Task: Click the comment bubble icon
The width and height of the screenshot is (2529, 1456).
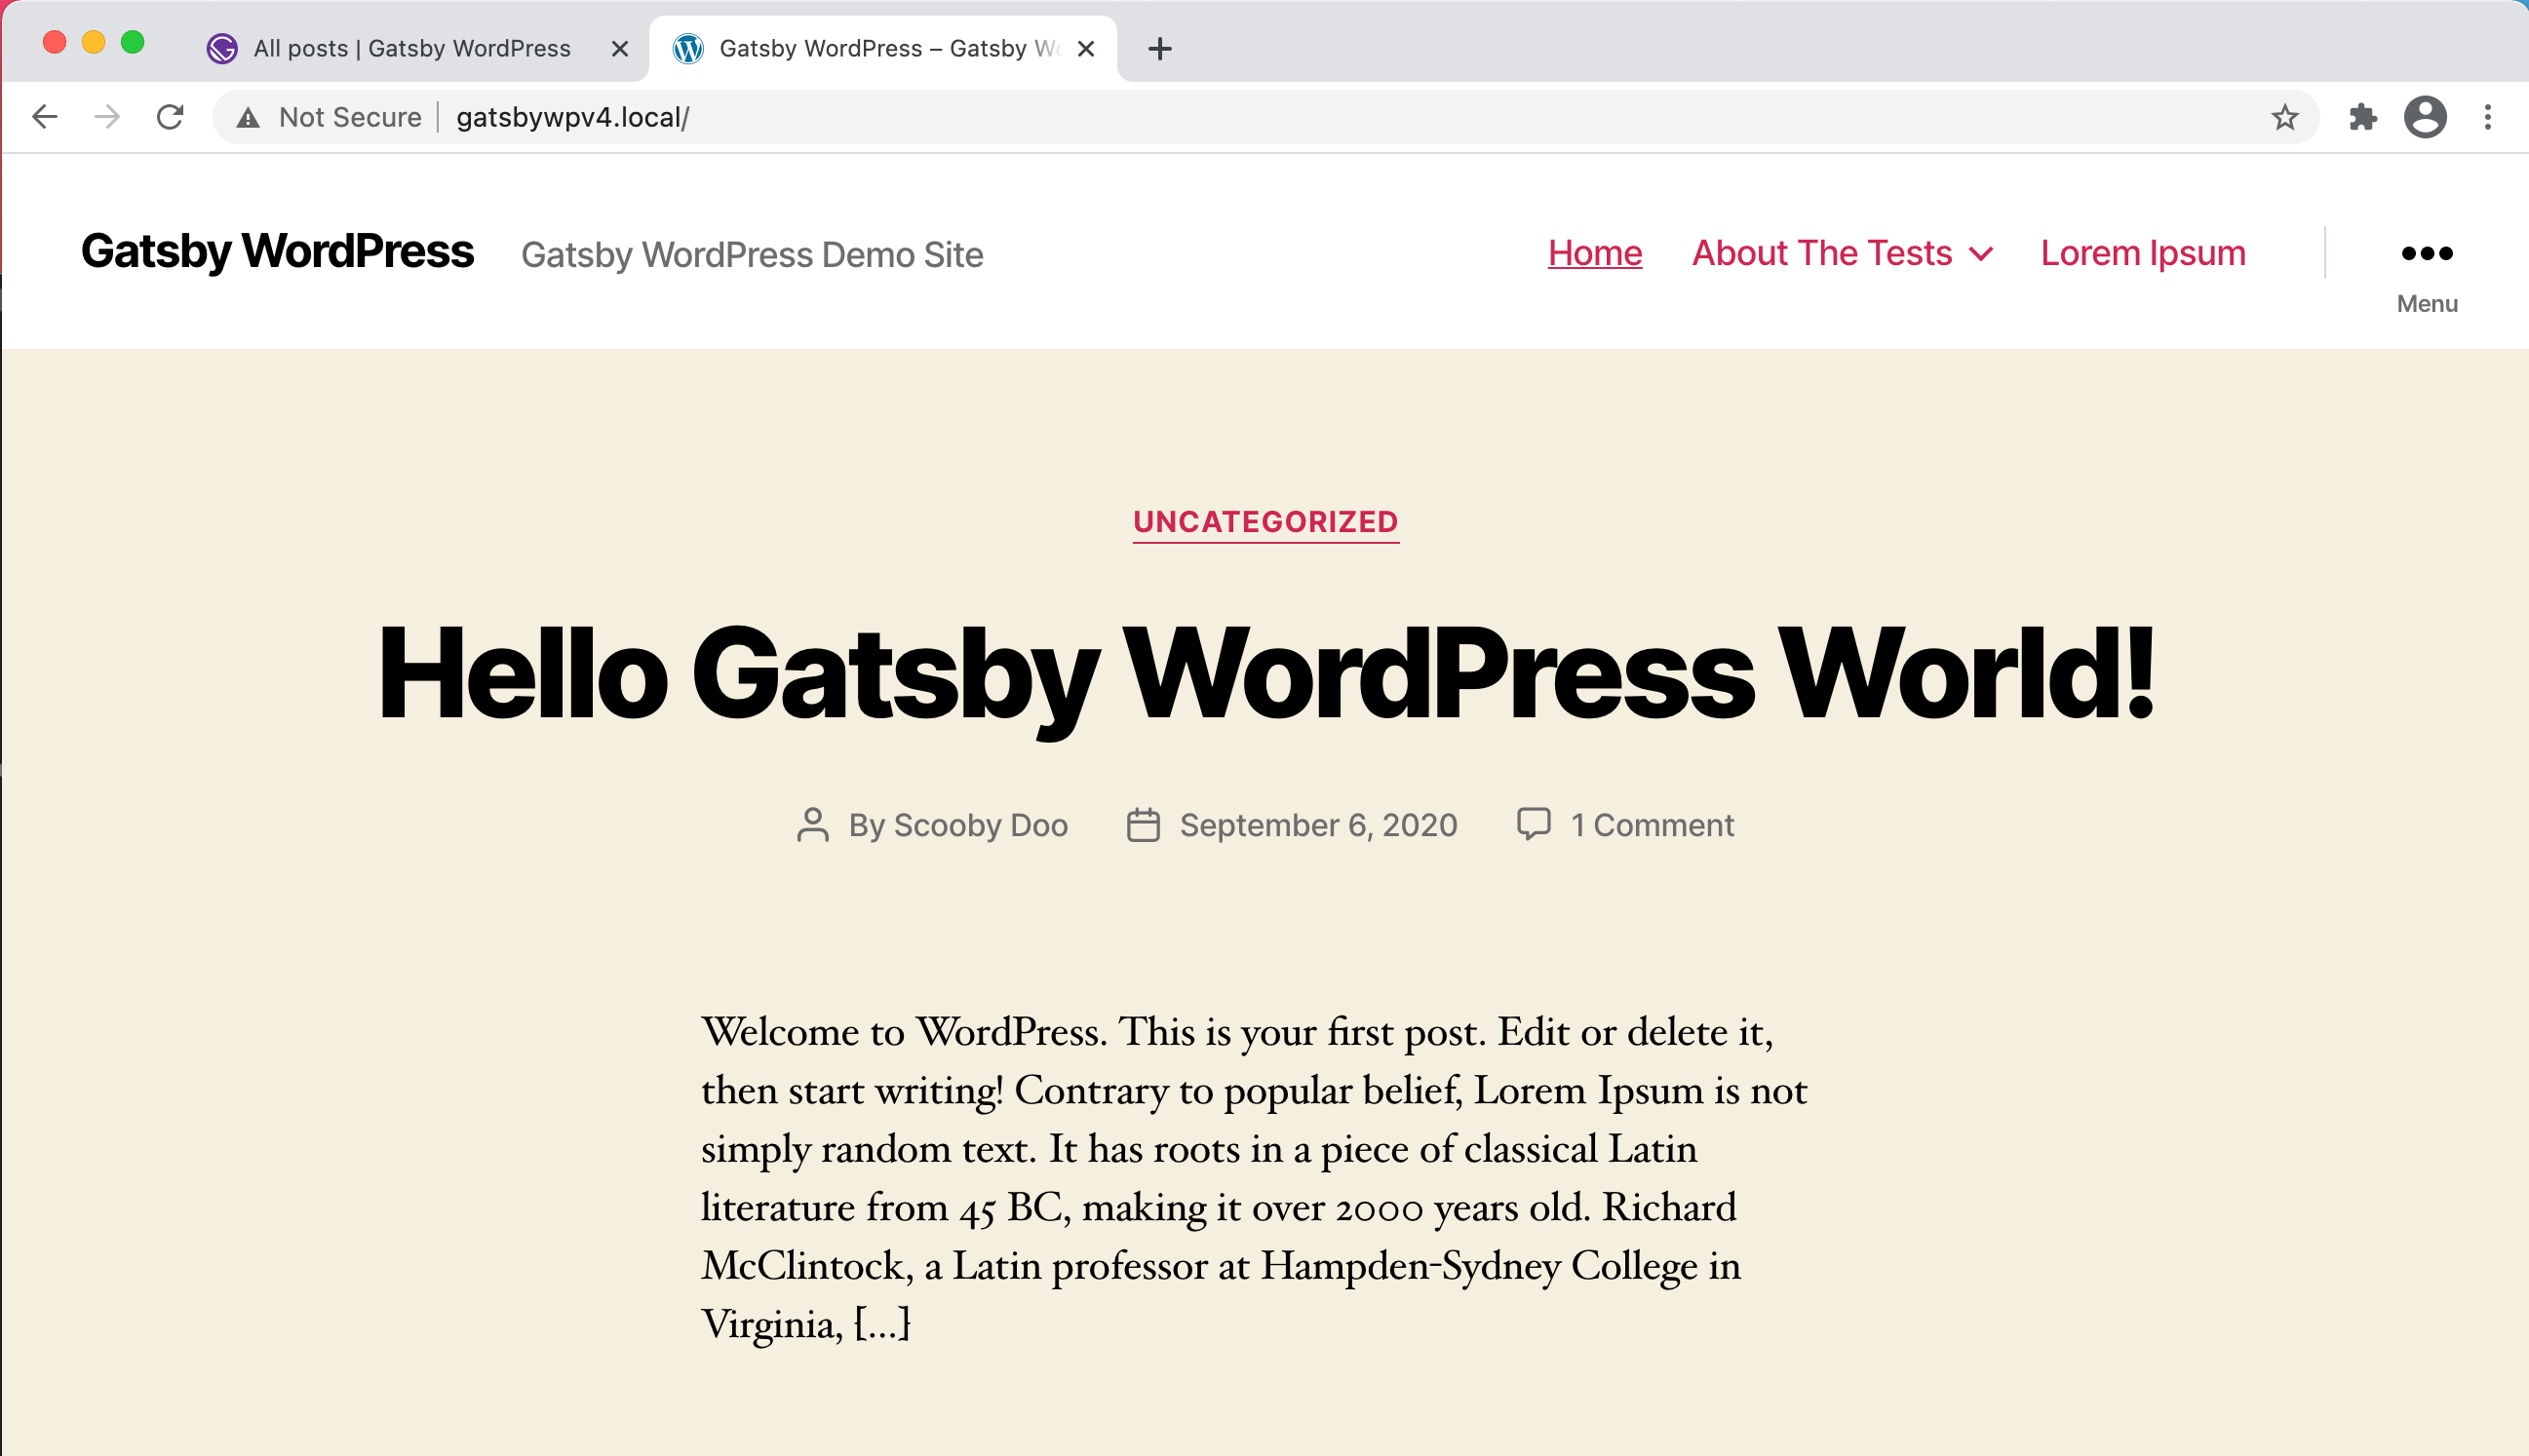Action: 1534,824
